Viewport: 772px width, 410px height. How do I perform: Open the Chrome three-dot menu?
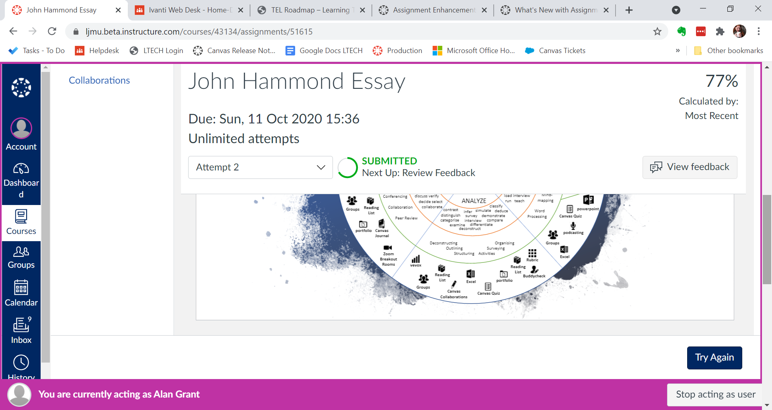[x=759, y=31]
